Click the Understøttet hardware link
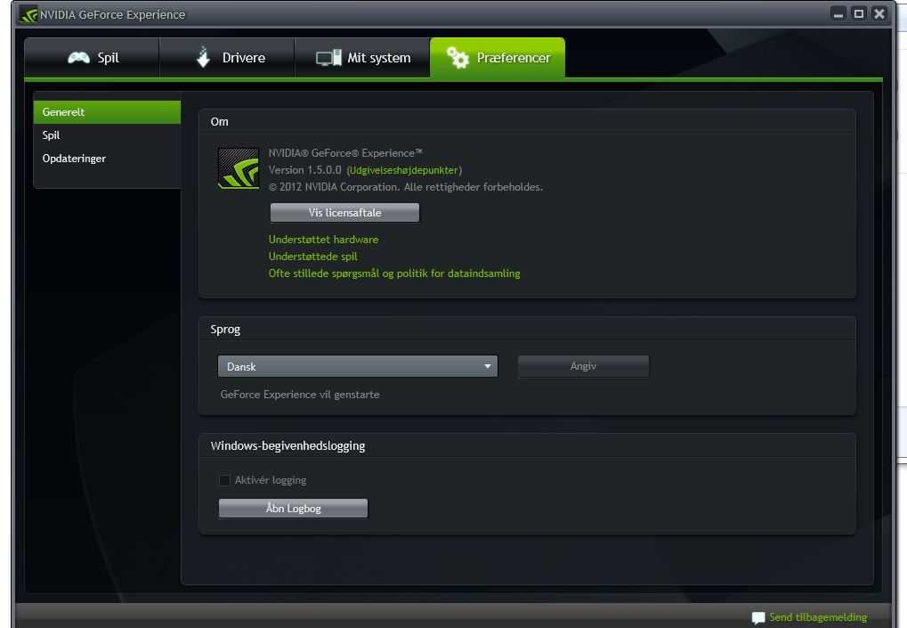This screenshot has width=907, height=628. tap(322, 239)
